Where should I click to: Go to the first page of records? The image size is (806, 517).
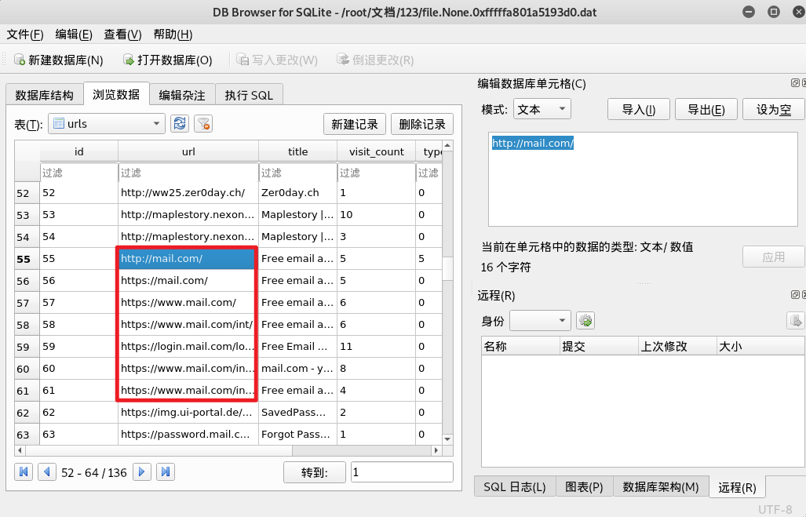(x=24, y=471)
